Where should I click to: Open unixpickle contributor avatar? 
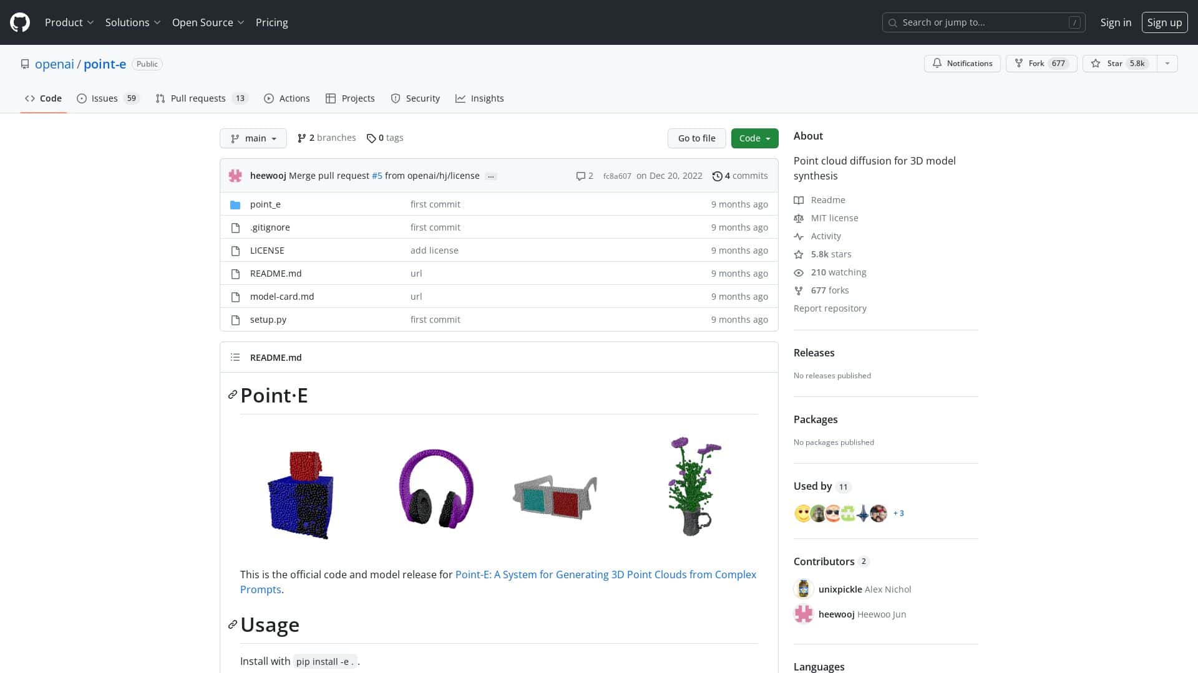[804, 589]
